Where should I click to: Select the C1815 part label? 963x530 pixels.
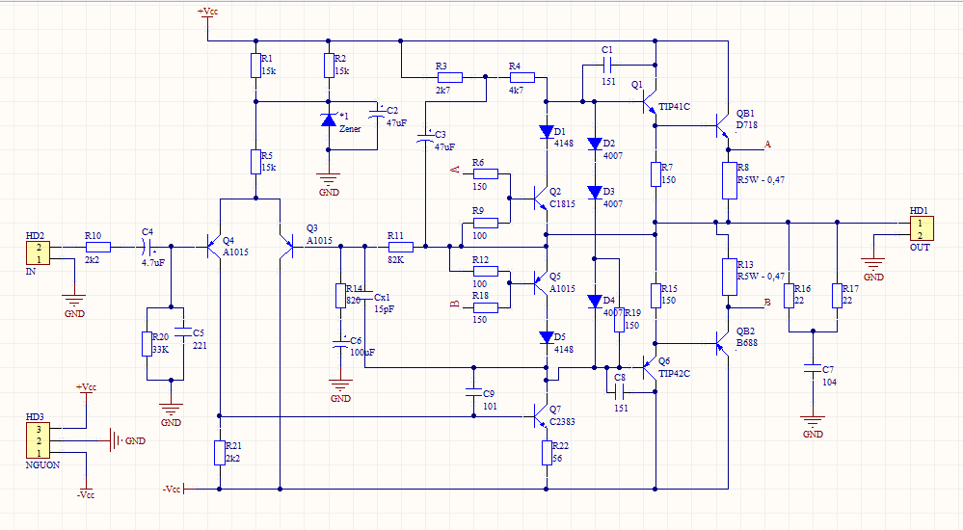tap(563, 204)
